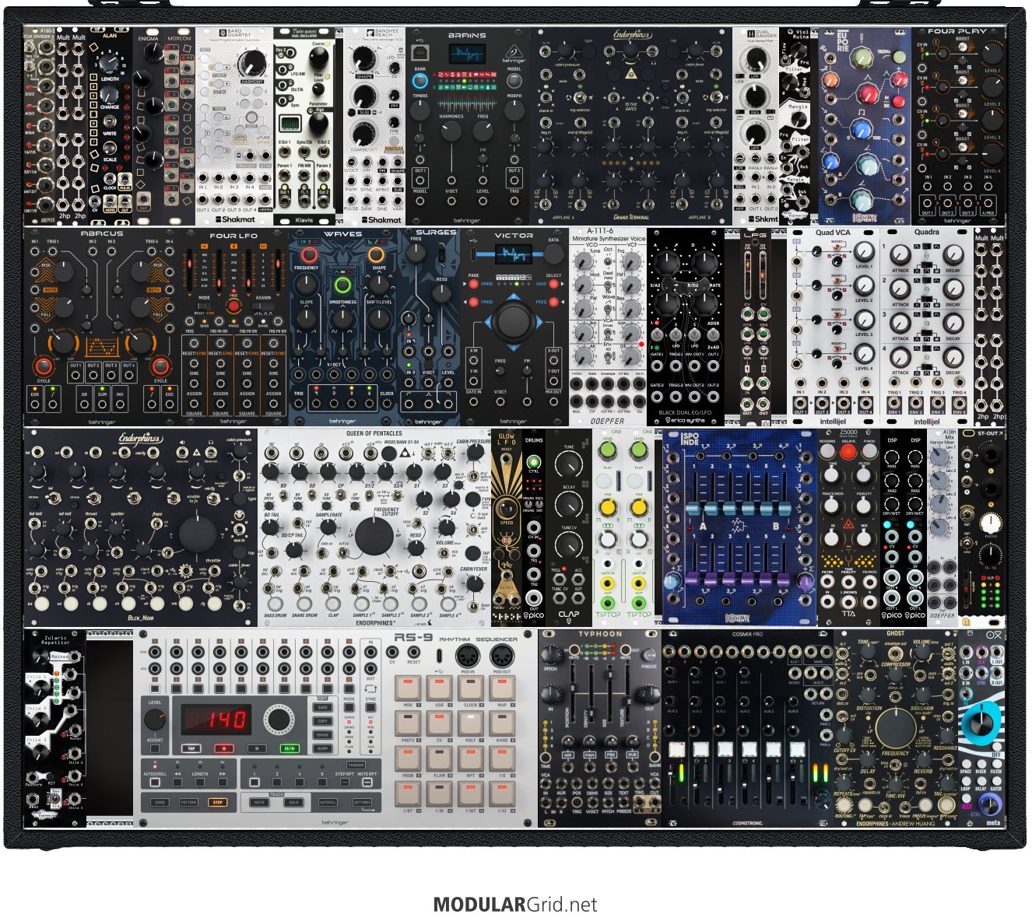Click the Klavis logo on Twin Waves
This screenshot has height=921, width=1032.
[304, 220]
